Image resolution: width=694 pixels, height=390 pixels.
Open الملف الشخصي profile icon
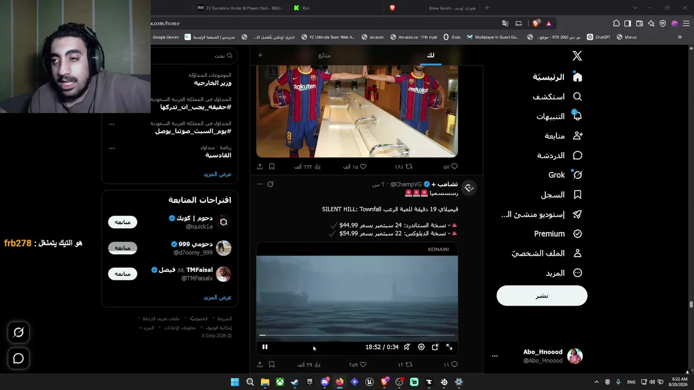577,253
